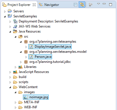Image resolution: width=117 pixels, height=110 pixels.
Task: Click the src source folder icon
Action: pos(20,36)
